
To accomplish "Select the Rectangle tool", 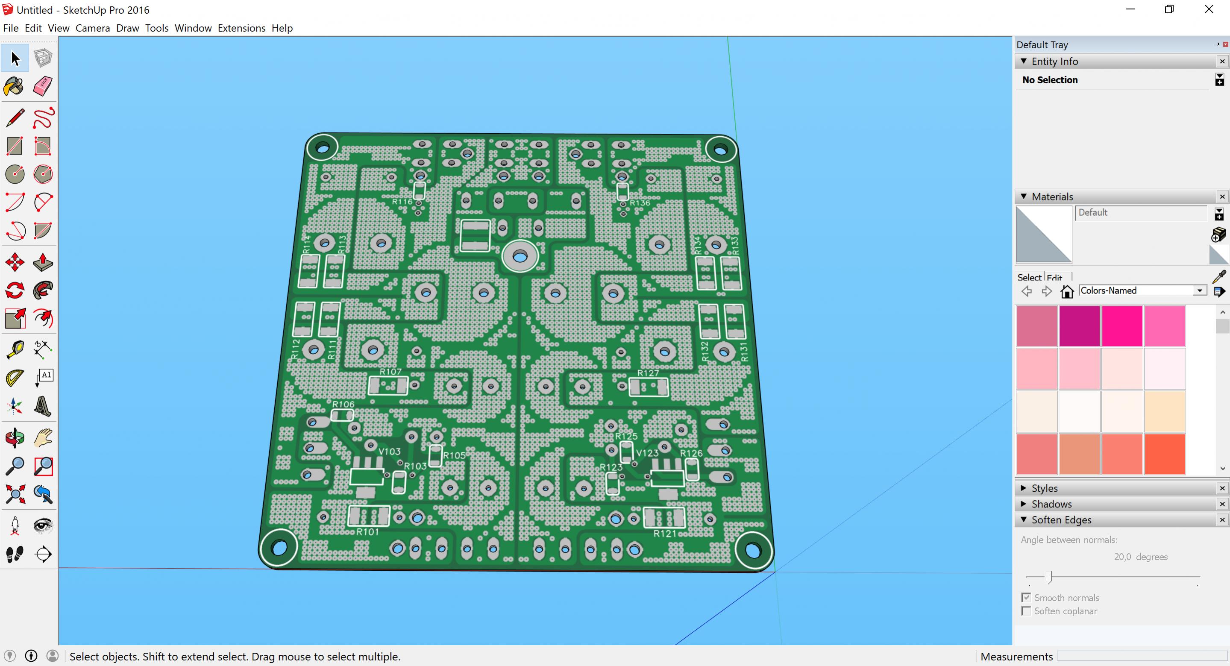I will coord(15,146).
